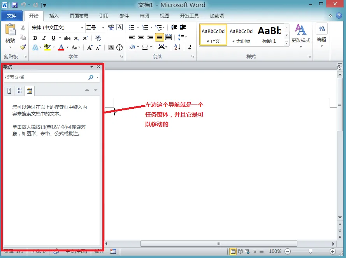Switch to the 引用 References tab

click(x=104, y=16)
